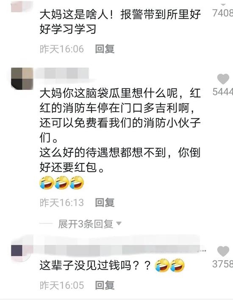Open the avatar of the 消防车 commenter
233x300 pixels.
(22, 78)
